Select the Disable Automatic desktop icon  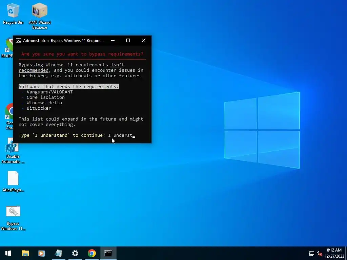(12, 151)
